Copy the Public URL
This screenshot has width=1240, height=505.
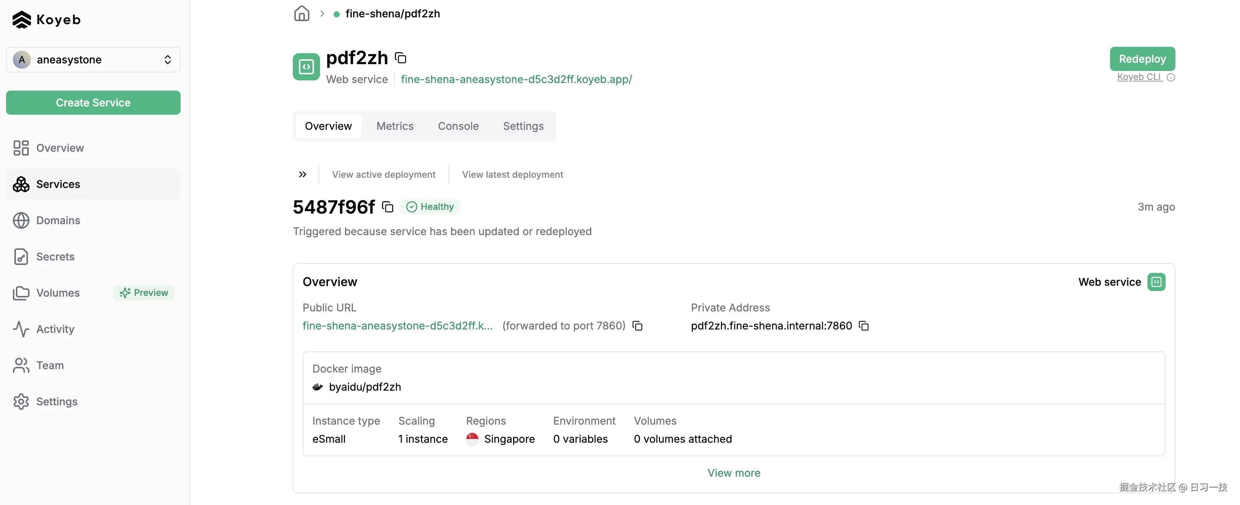point(637,326)
